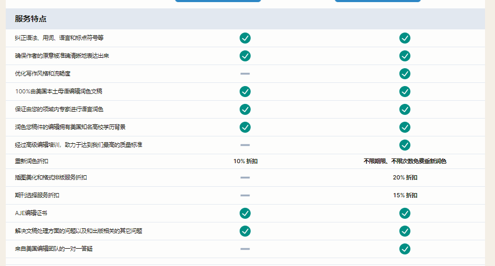495x266 pixels.
Task: Click the dash icon in 优化写作风格和流畅度 row
Action: tap(245, 73)
